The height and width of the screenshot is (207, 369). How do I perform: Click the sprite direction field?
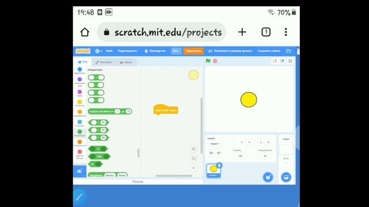pyautogui.click(x=265, y=156)
